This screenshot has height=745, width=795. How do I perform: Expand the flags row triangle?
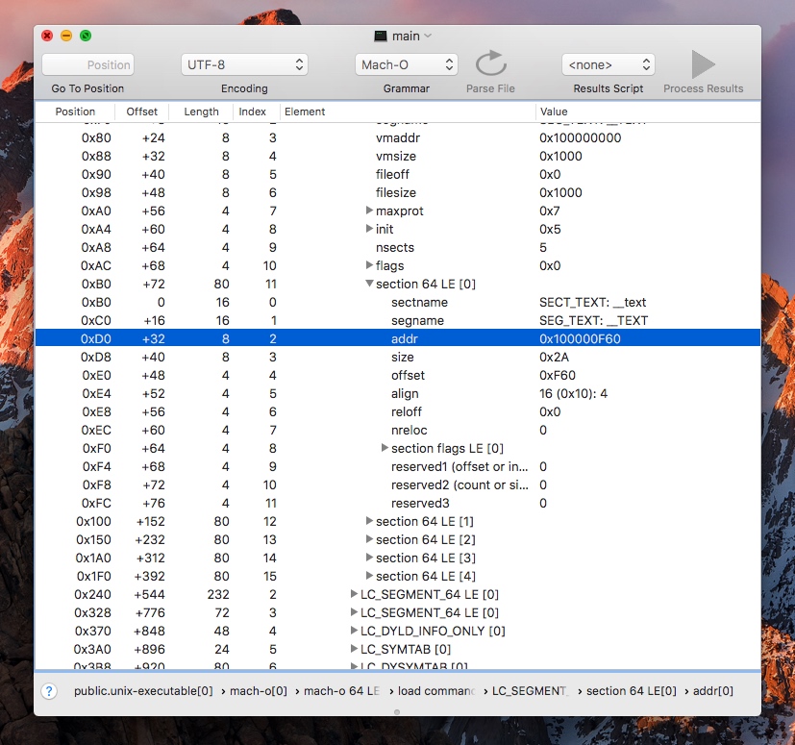coord(369,265)
